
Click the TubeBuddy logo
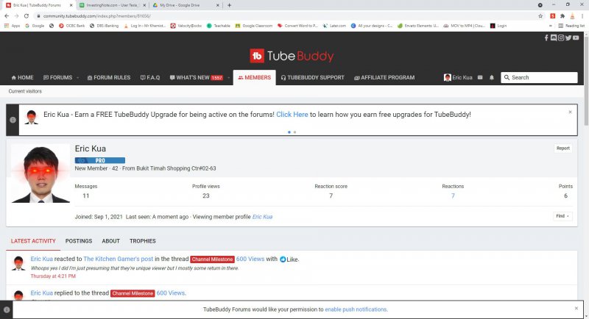click(x=292, y=56)
